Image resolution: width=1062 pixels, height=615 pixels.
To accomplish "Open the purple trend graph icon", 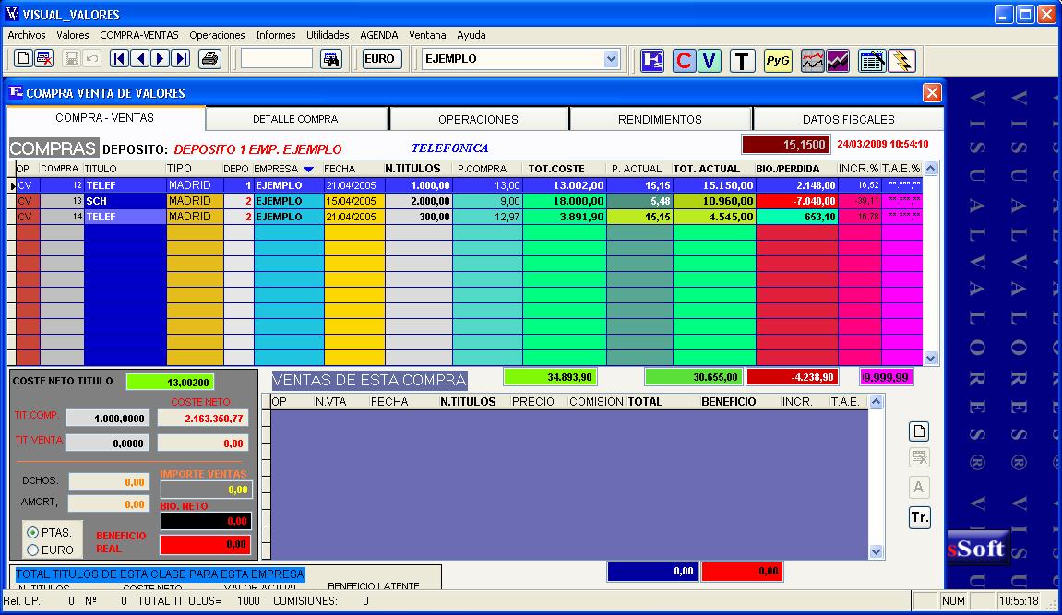I will coord(837,61).
